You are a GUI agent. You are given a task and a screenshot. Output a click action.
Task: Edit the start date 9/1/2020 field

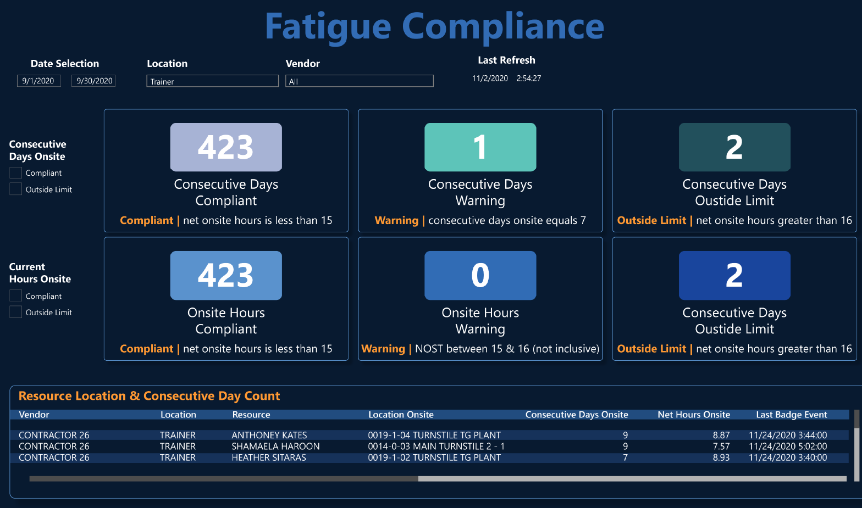[38, 81]
